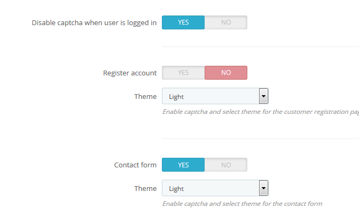Enable captcha for Register account with YES
Viewport: 359px width, 223px height.
[183, 73]
